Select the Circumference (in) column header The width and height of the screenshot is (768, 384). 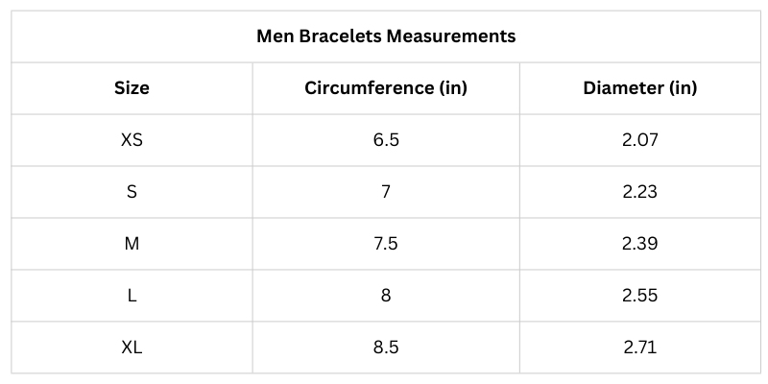tap(386, 88)
